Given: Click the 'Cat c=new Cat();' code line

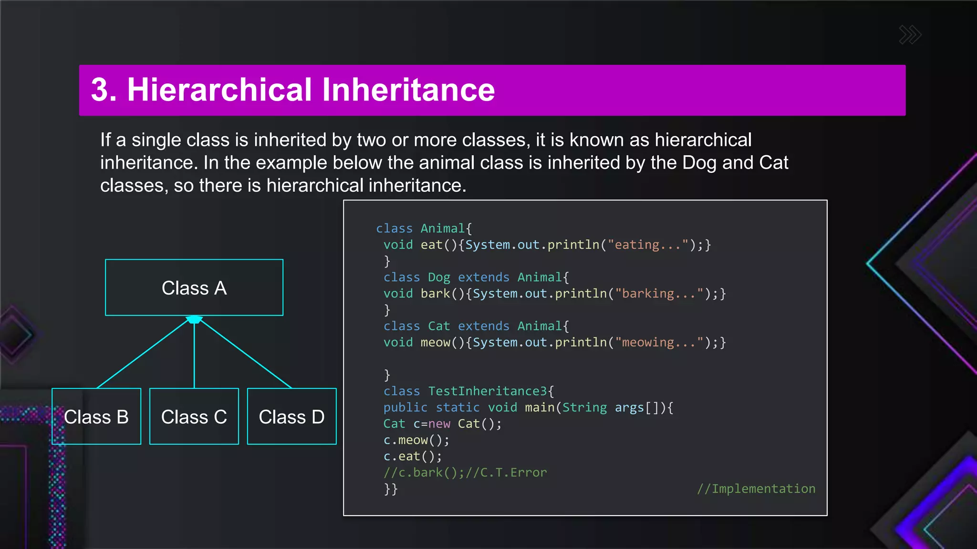Looking at the screenshot, I should click(442, 424).
